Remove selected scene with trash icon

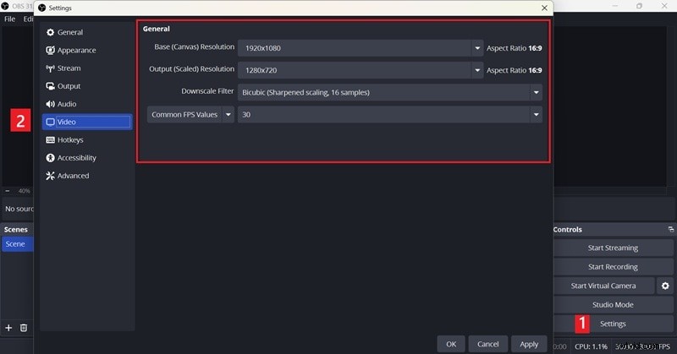click(24, 327)
